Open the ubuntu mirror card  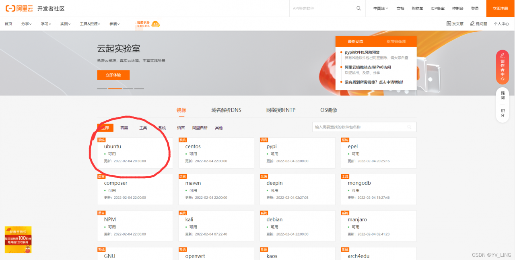pyautogui.click(x=135, y=153)
